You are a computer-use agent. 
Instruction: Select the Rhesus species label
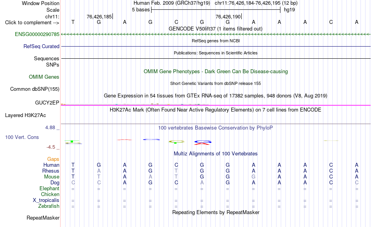(51, 171)
